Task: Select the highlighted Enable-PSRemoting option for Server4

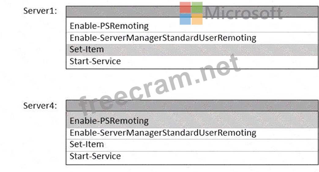Action: [109, 121]
